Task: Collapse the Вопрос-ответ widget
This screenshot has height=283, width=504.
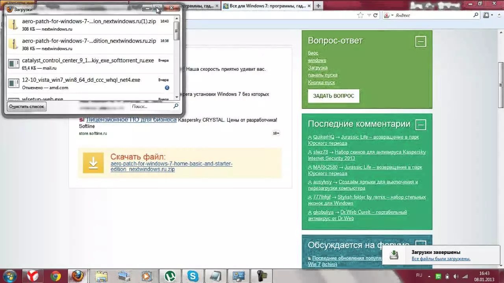Action: click(x=421, y=41)
